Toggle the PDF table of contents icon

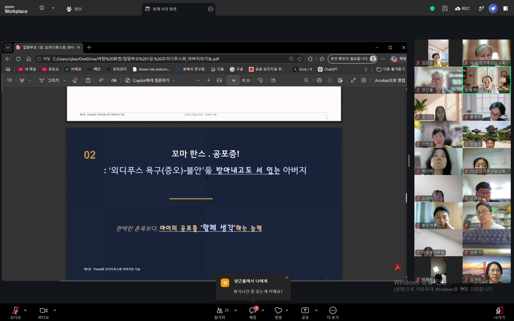pos(10,80)
